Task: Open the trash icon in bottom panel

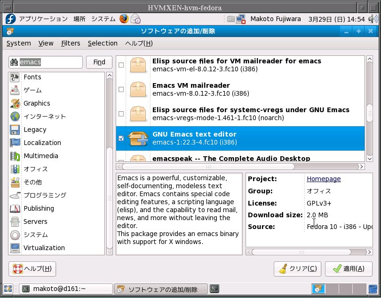Action: pos(373,289)
